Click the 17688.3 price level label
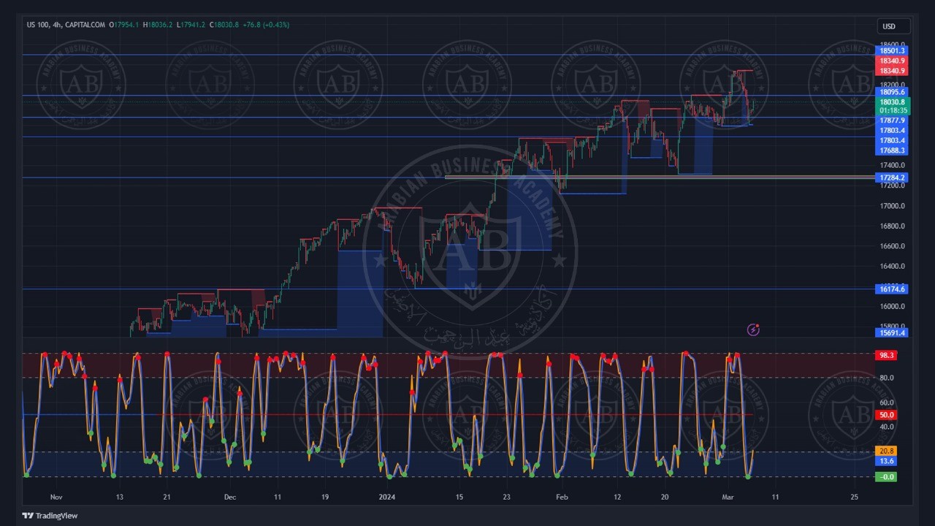The width and height of the screenshot is (935, 526). tap(892, 150)
